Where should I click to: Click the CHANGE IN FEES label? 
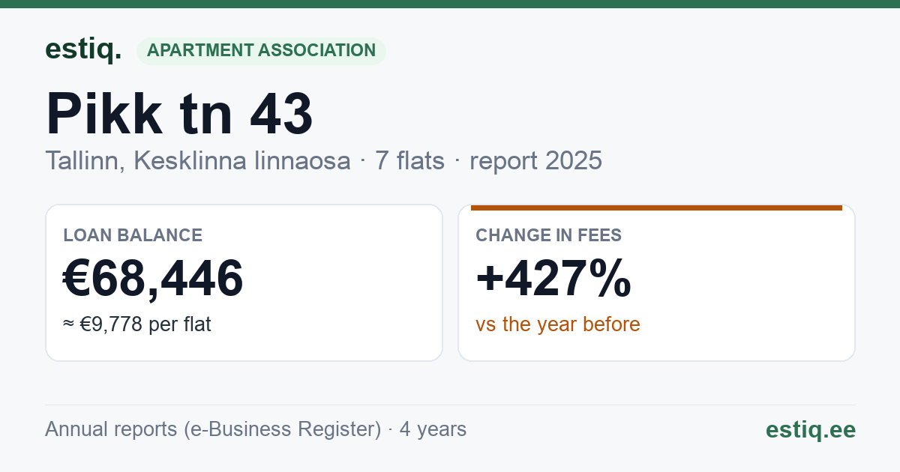tap(549, 235)
